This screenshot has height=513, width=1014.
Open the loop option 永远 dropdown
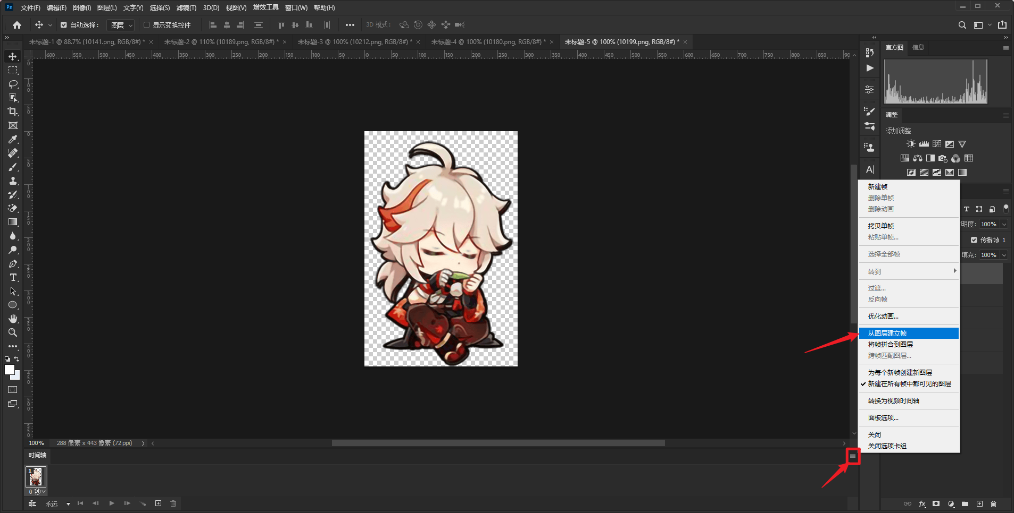pos(58,503)
